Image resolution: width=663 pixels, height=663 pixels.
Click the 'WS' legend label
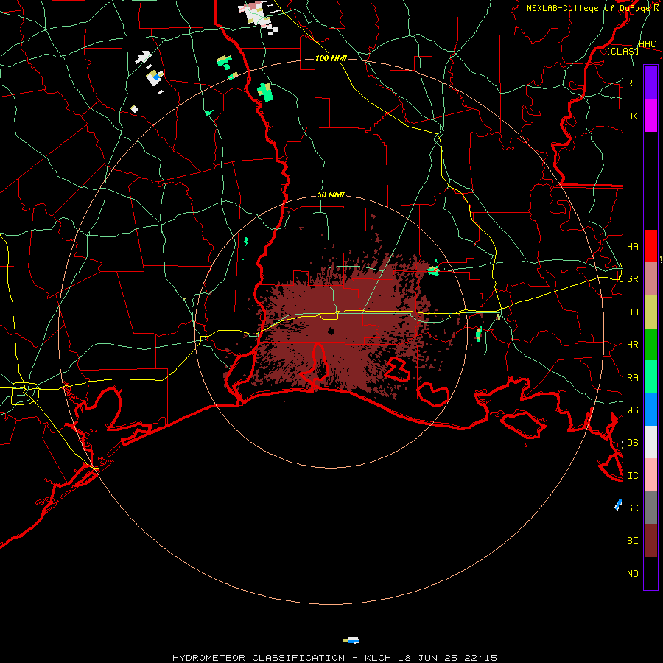coord(632,410)
